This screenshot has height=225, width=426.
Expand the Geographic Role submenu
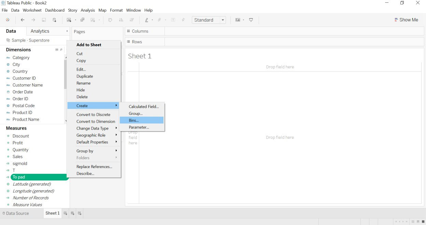pos(94,135)
